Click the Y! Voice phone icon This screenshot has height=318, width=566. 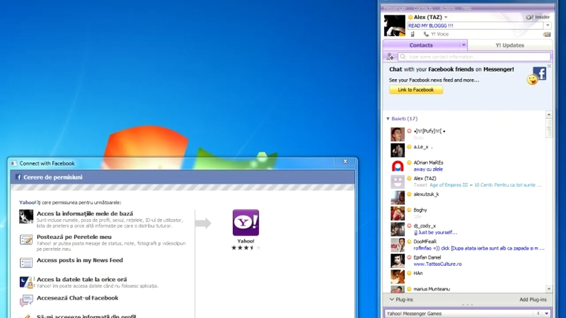pos(426,34)
